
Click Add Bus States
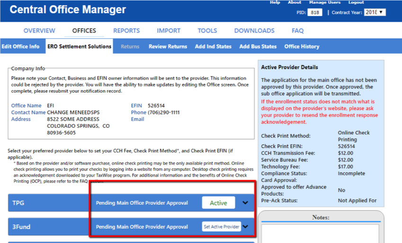(x=258, y=47)
